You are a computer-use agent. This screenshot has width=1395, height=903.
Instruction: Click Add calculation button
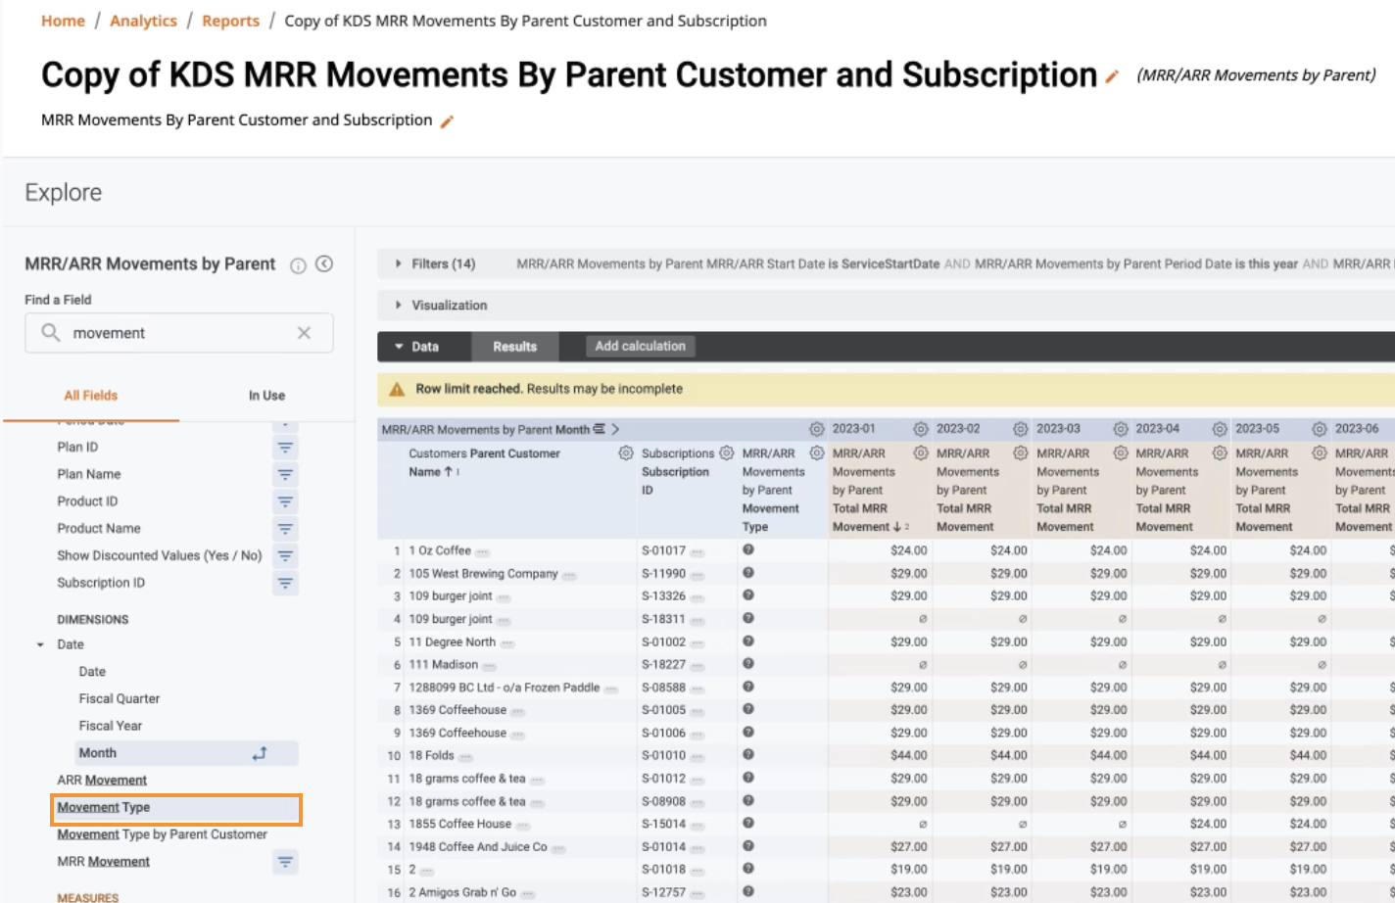tap(641, 346)
